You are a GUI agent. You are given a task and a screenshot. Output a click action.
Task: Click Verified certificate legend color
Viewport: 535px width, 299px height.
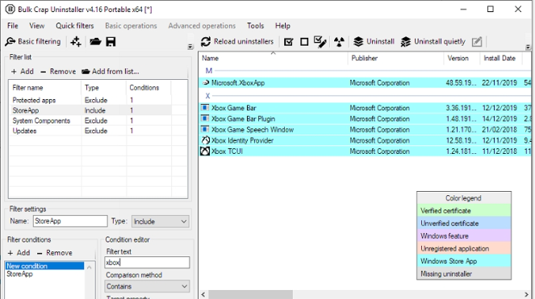coord(464,210)
